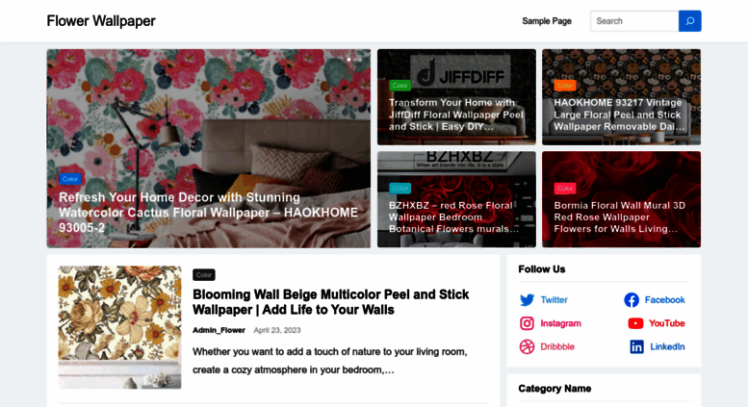This screenshot has width=748, height=407.
Task: Open the Twitter bird icon
Action: (527, 300)
